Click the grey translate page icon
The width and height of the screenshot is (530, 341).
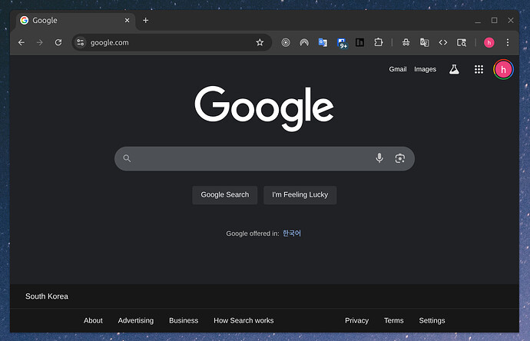click(425, 42)
